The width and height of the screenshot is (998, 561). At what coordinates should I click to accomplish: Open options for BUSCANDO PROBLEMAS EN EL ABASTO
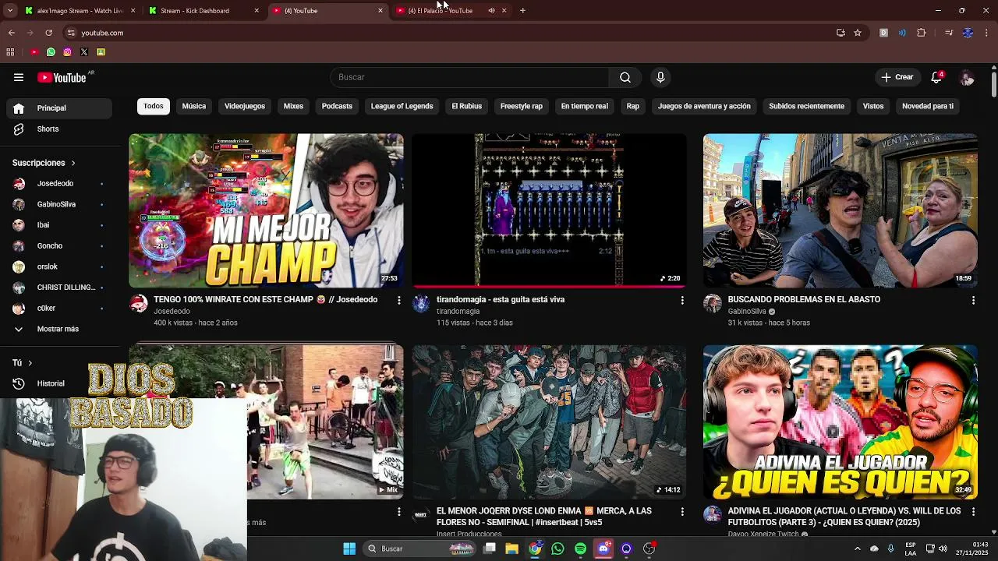pos(973,300)
